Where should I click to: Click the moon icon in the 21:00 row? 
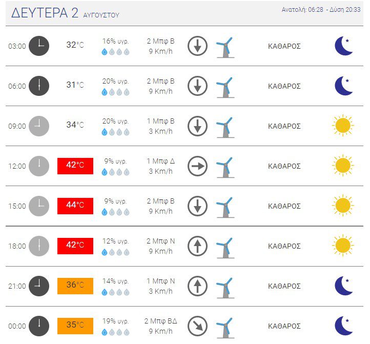(343, 286)
